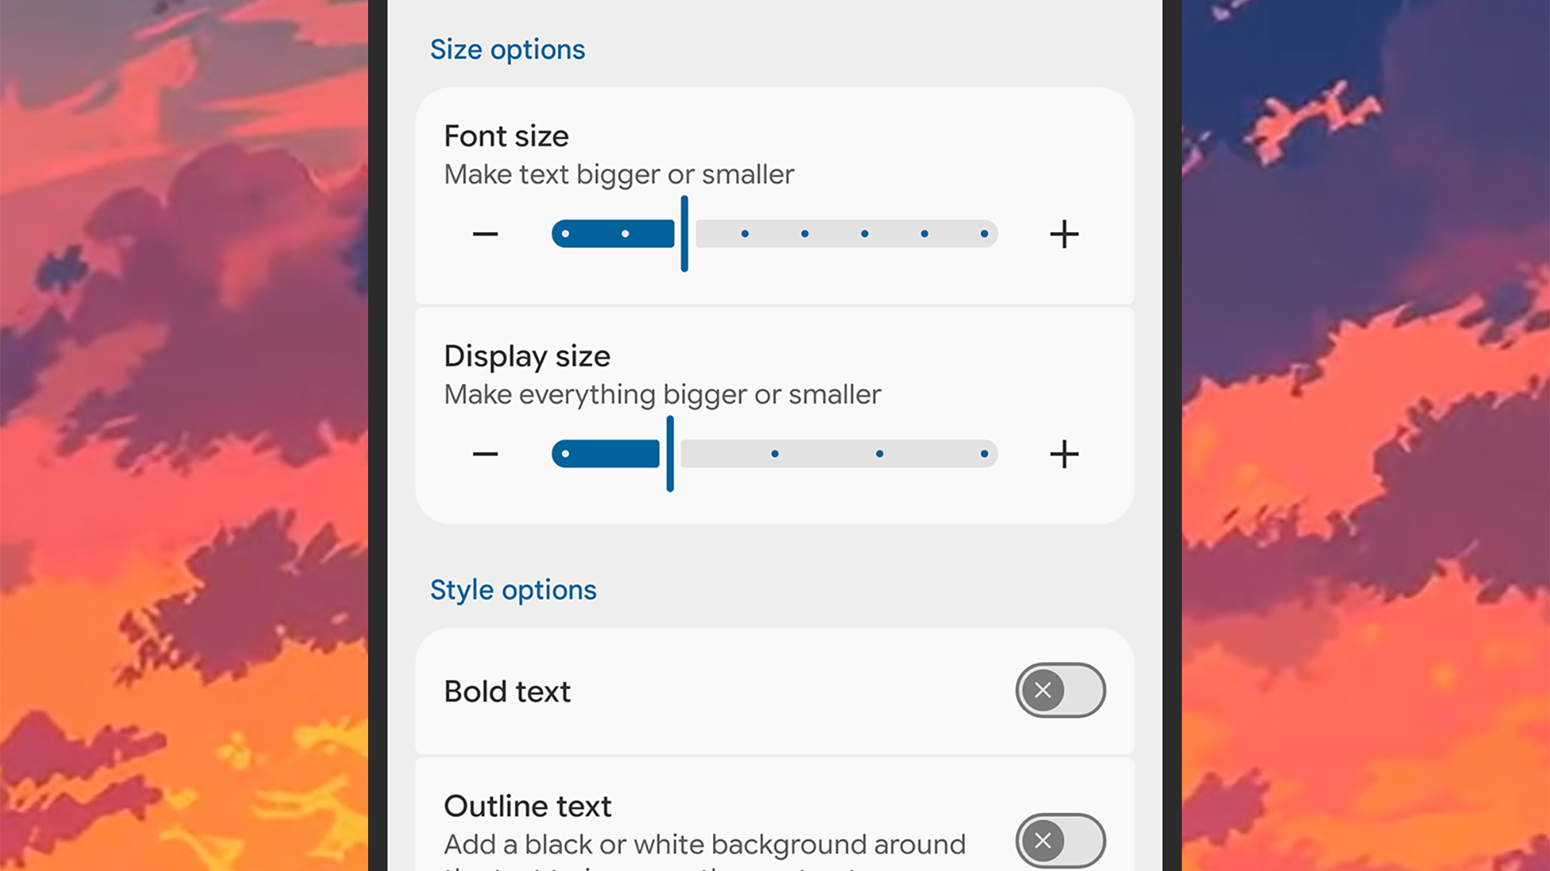Click the Outline text label
1550x871 pixels.
click(528, 805)
